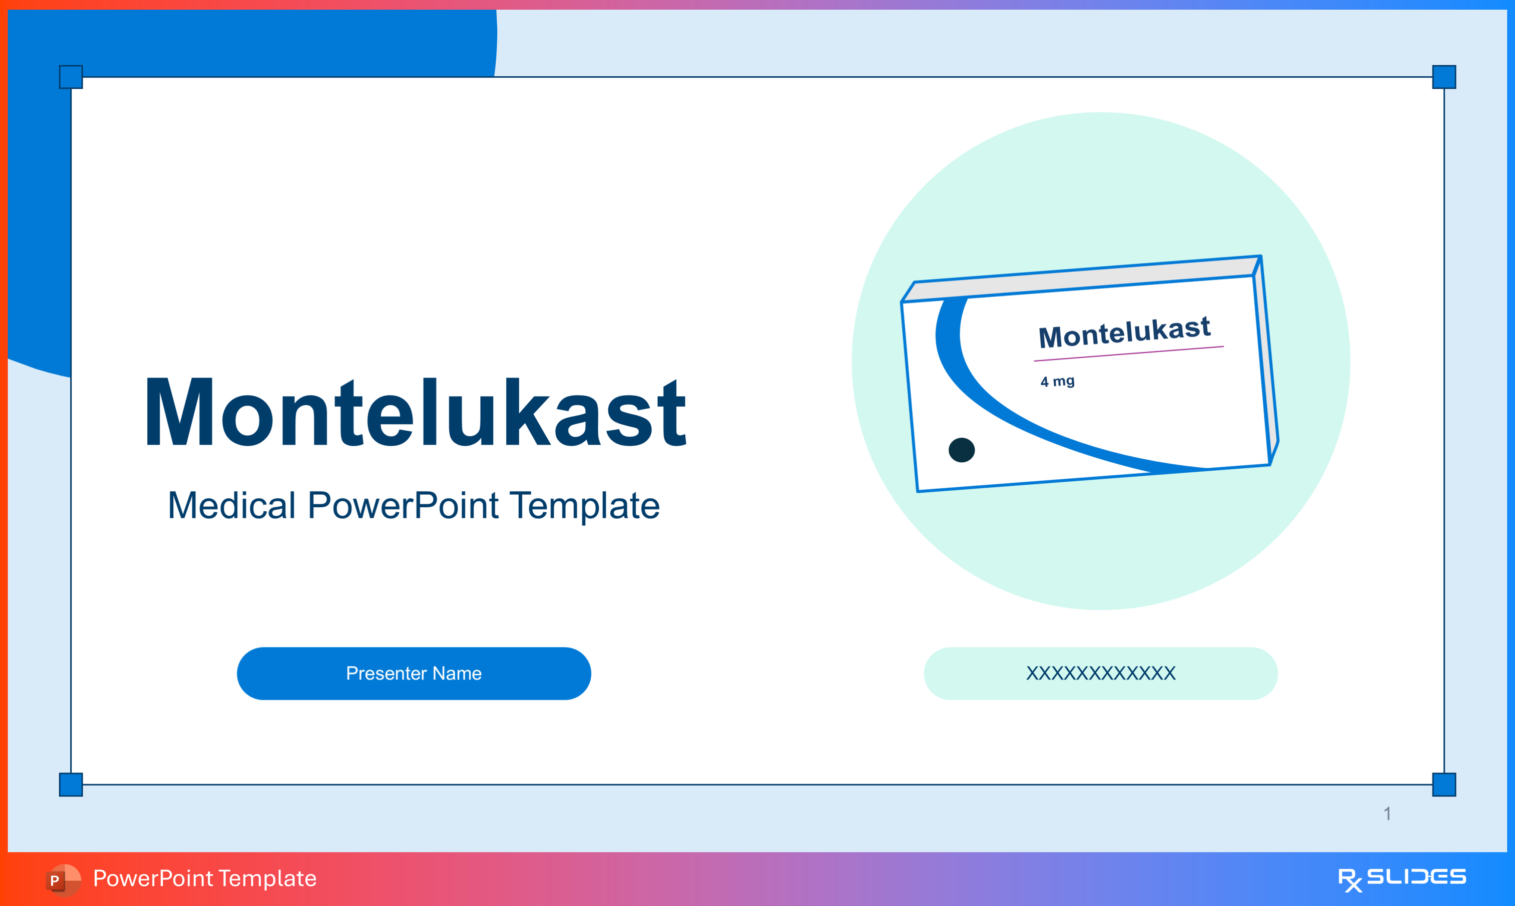Click the dark dot on medicine box
1515x906 pixels.
tap(962, 450)
